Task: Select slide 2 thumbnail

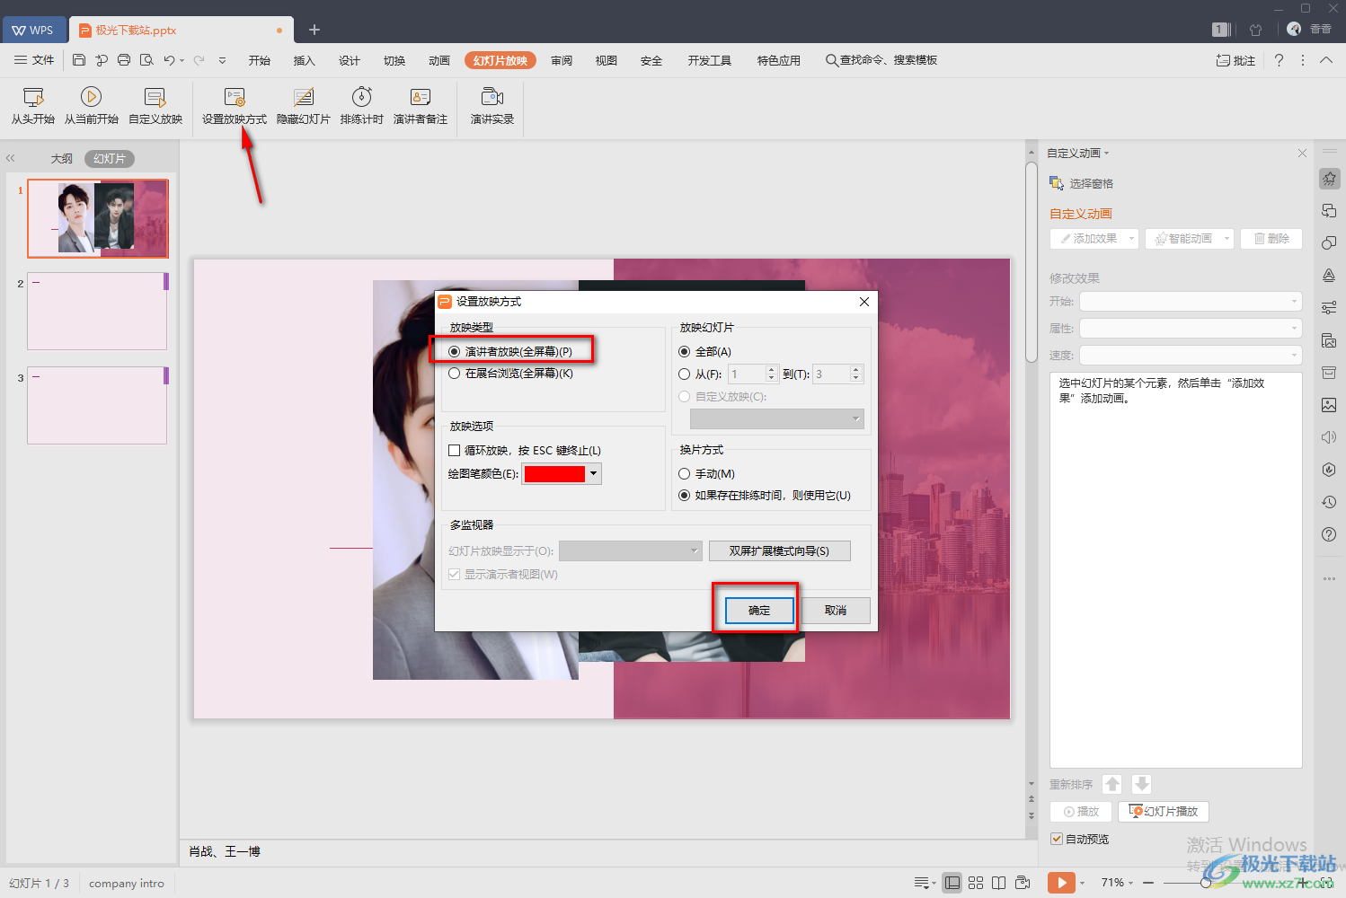Action: (x=97, y=311)
